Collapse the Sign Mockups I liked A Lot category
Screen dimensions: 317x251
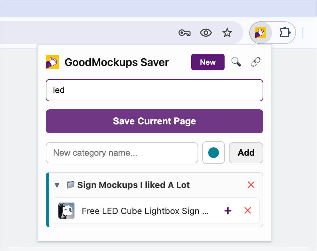click(x=57, y=185)
